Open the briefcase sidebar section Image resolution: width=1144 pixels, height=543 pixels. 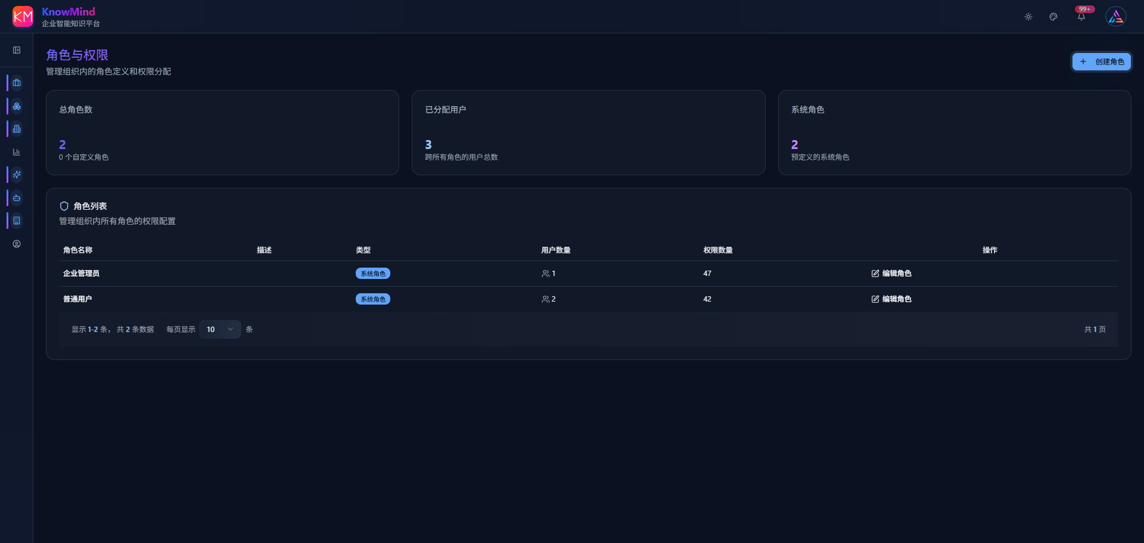pos(17,83)
